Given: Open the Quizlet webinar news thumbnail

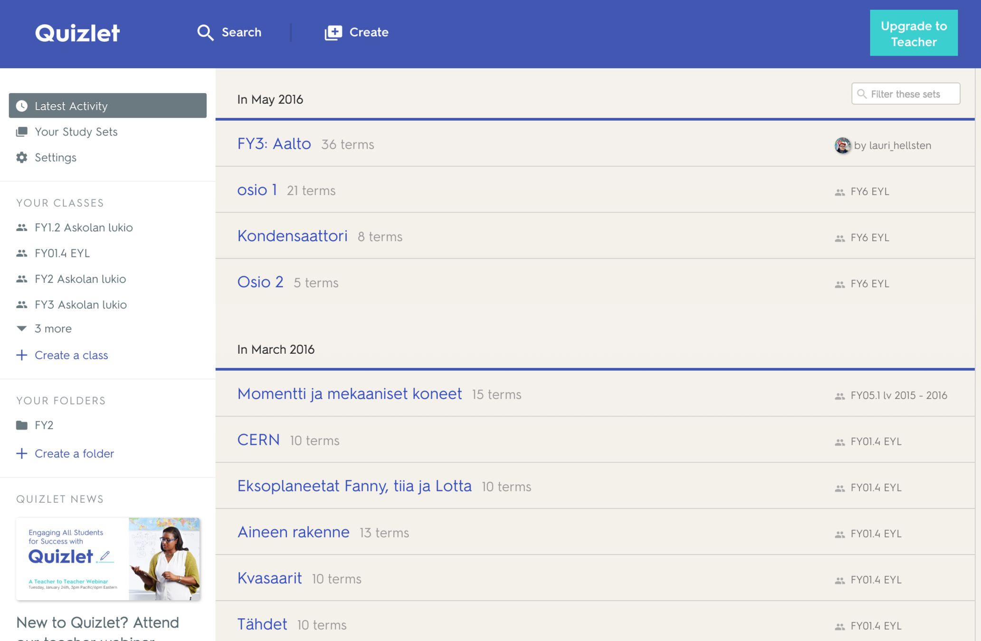Looking at the screenshot, I should [x=108, y=559].
